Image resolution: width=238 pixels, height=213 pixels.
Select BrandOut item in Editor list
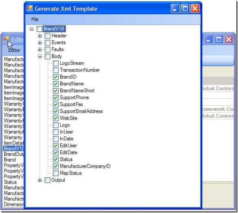click(x=13, y=154)
